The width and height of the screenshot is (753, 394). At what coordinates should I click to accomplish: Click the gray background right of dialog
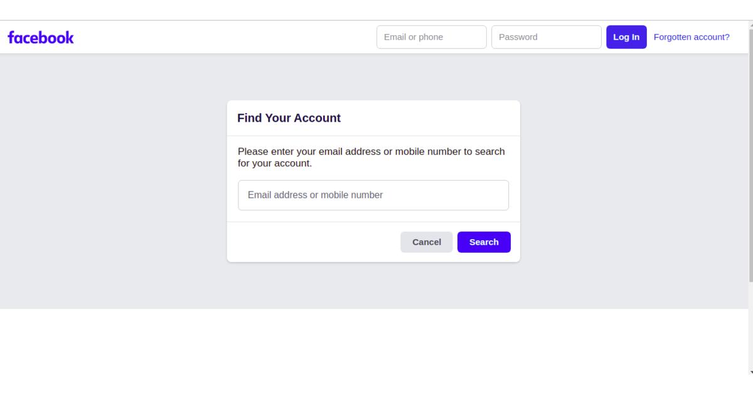coord(634,182)
